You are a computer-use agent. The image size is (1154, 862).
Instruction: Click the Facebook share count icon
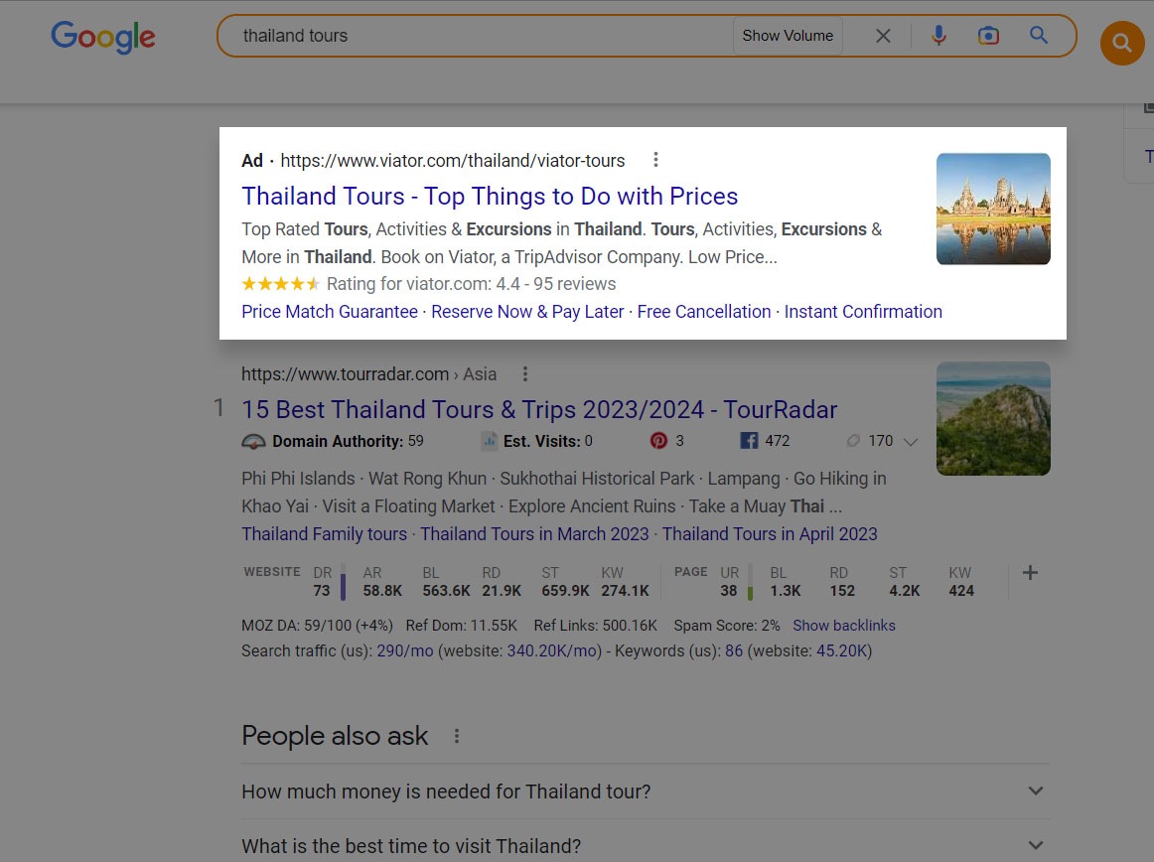tap(747, 440)
